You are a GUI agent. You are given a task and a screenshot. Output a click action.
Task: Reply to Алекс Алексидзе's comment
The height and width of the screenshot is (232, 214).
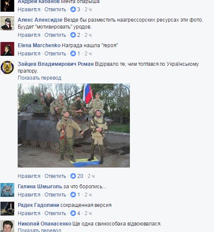[x=55, y=35]
